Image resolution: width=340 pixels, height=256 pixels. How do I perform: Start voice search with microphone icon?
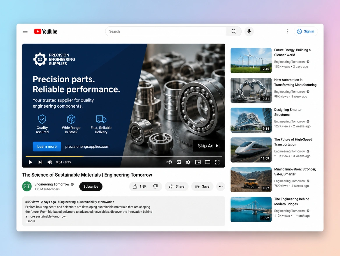(x=249, y=31)
